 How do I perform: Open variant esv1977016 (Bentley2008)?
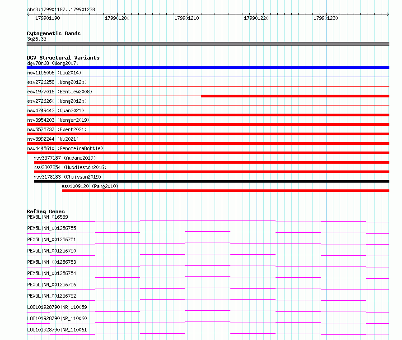pos(60,92)
